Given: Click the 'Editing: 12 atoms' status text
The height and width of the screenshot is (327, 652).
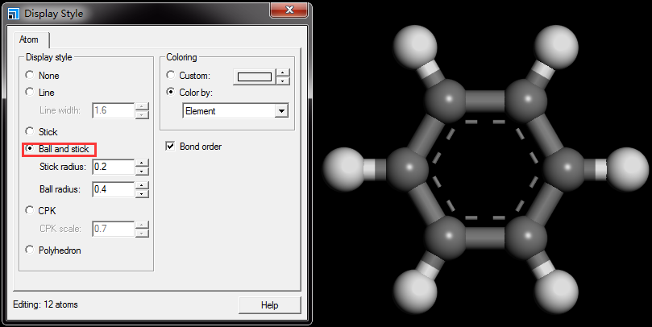Looking at the screenshot, I should tap(45, 304).
